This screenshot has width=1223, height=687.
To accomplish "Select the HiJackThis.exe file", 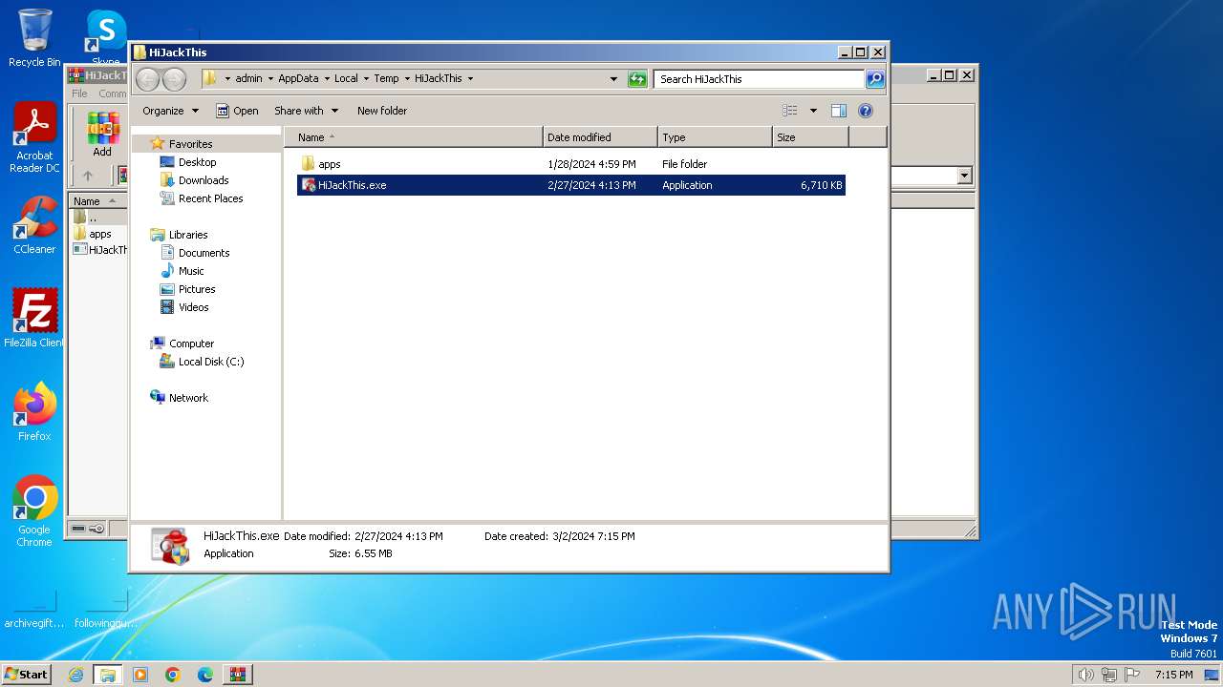I will point(571,185).
